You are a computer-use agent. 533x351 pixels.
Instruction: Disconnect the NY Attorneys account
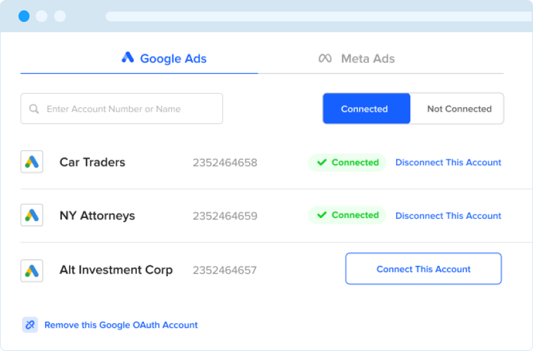(448, 216)
